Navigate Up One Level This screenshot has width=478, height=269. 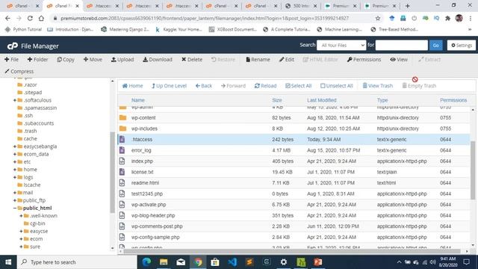pos(169,86)
